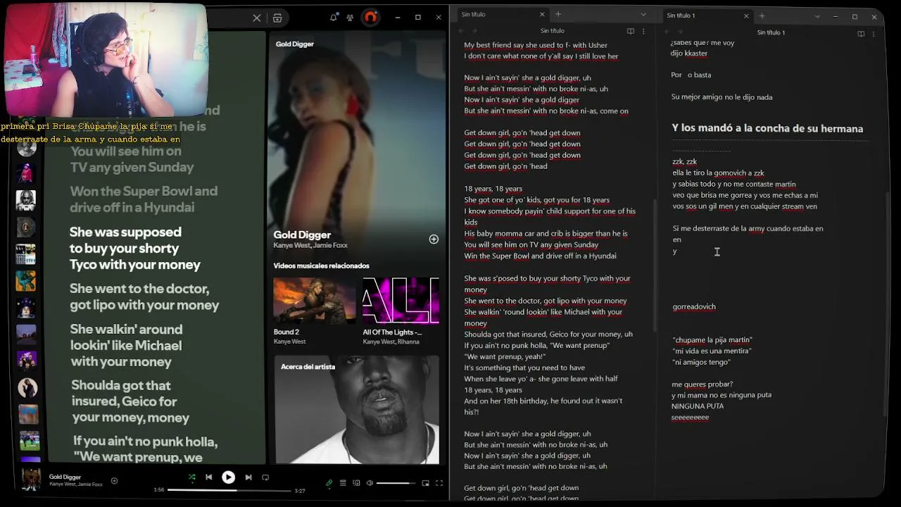This screenshot has width=901, height=507.
Task: Expand the tab list in the 'Sin título 1' window
Action: tap(817, 16)
